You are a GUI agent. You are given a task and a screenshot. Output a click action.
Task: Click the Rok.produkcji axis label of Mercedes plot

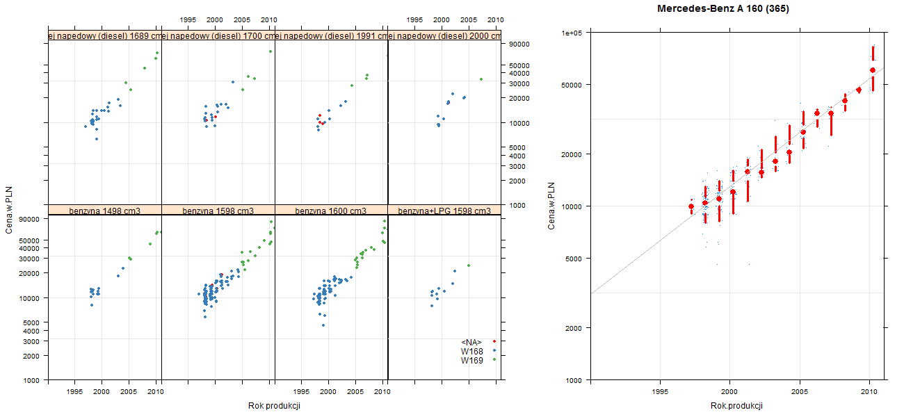point(737,406)
